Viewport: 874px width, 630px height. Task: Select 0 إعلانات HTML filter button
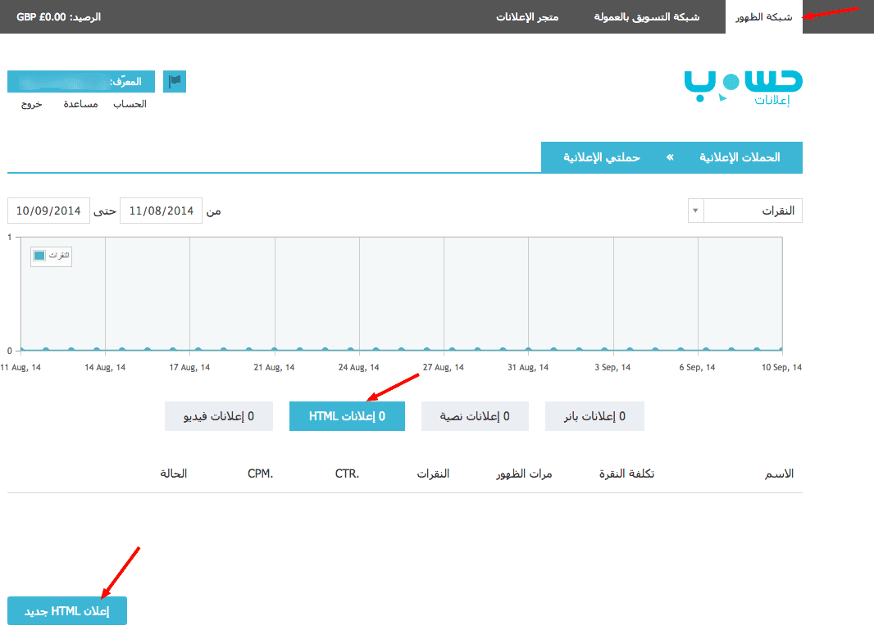[x=348, y=416]
